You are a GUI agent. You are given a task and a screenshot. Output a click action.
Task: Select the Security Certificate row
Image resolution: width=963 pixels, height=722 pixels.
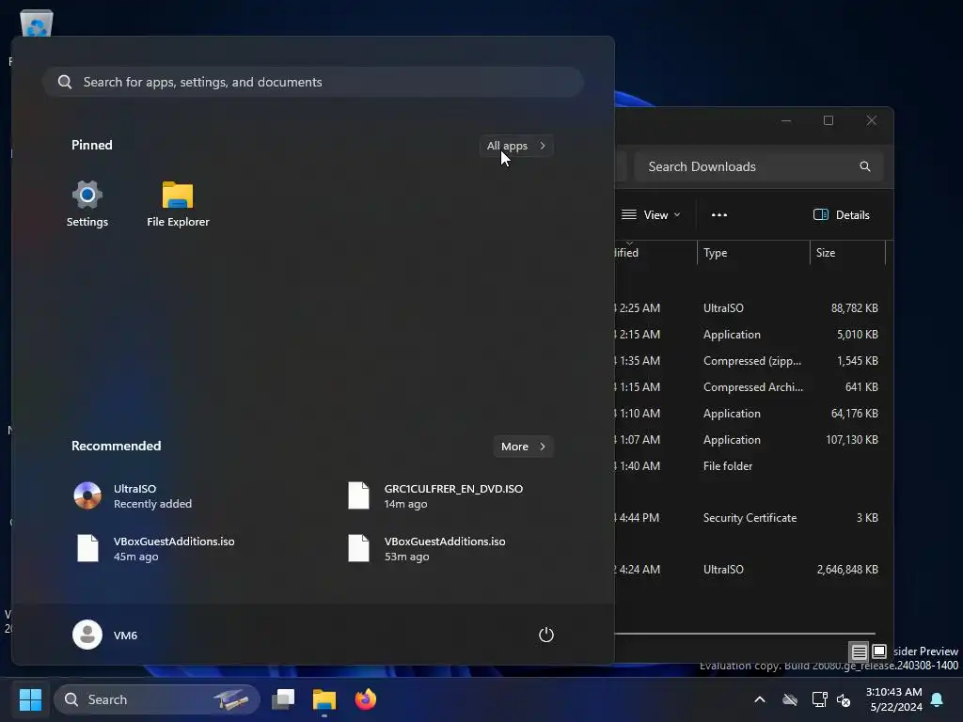point(750,518)
